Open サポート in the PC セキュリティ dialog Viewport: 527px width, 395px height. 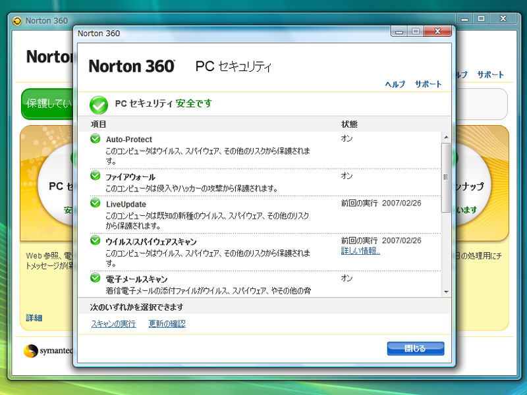pyautogui.click(x=428, y=84)
